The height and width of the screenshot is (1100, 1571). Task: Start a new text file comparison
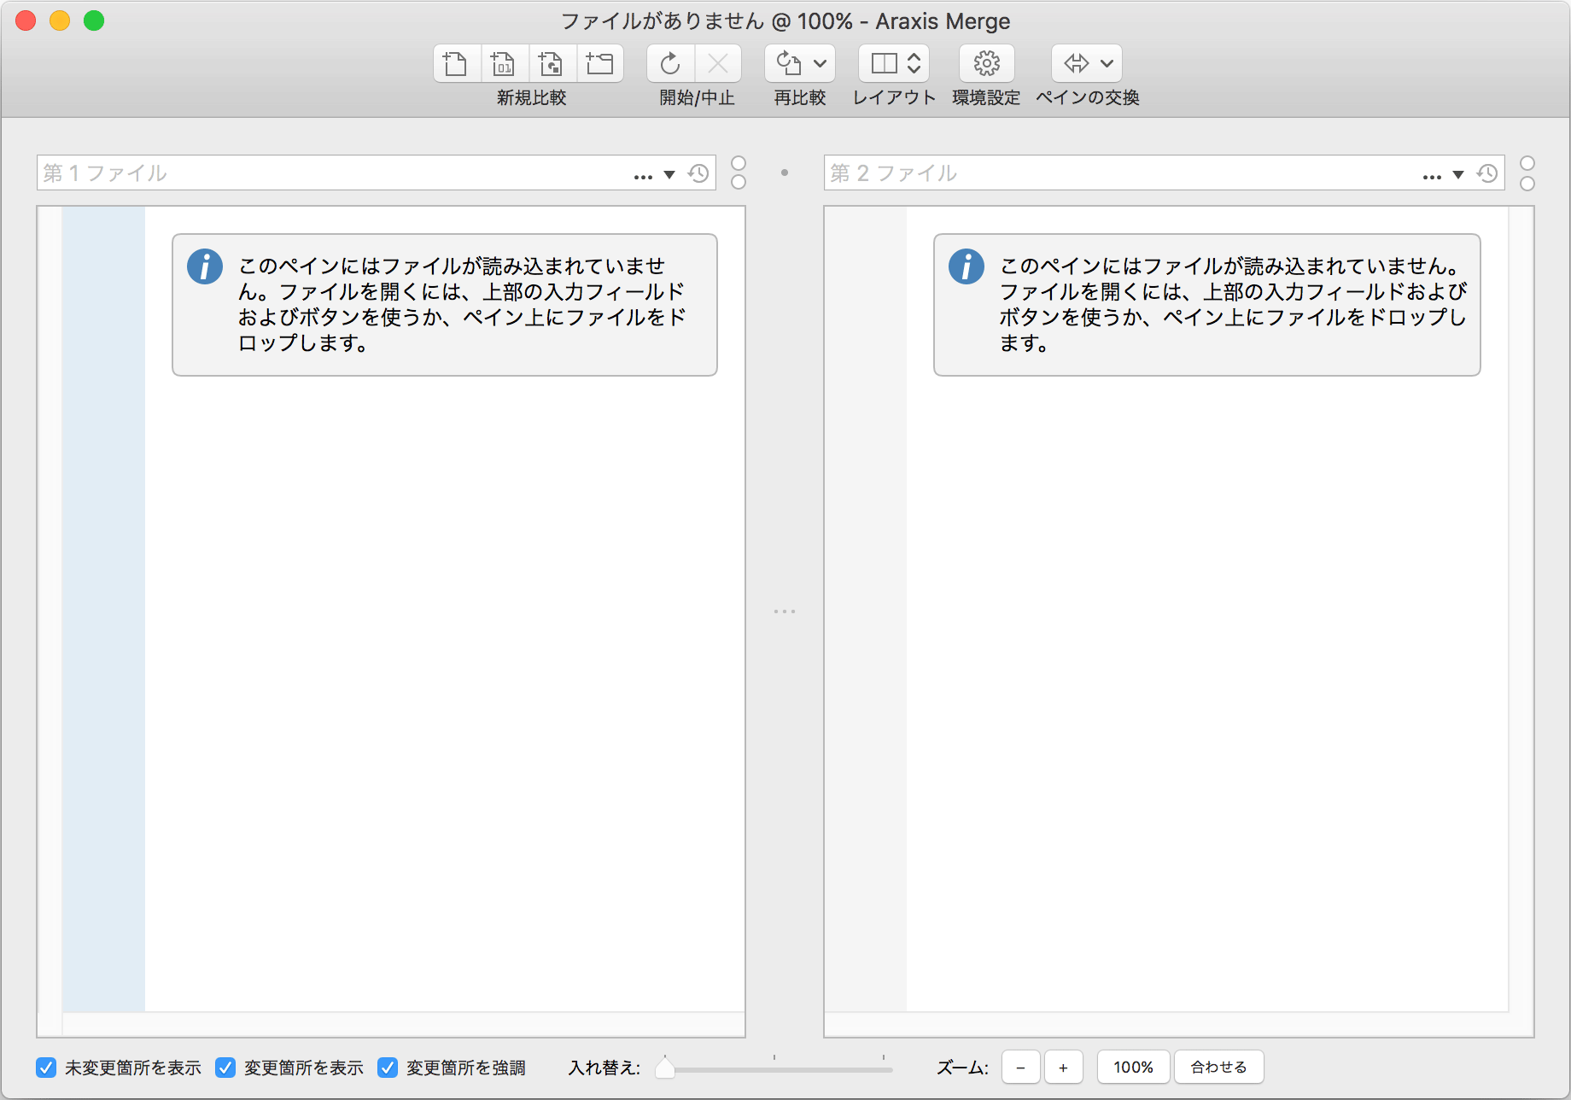pos(455,63)
